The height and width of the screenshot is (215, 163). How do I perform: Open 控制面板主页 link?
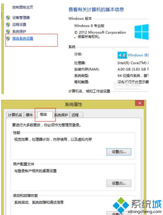click(x=23, y=7)
